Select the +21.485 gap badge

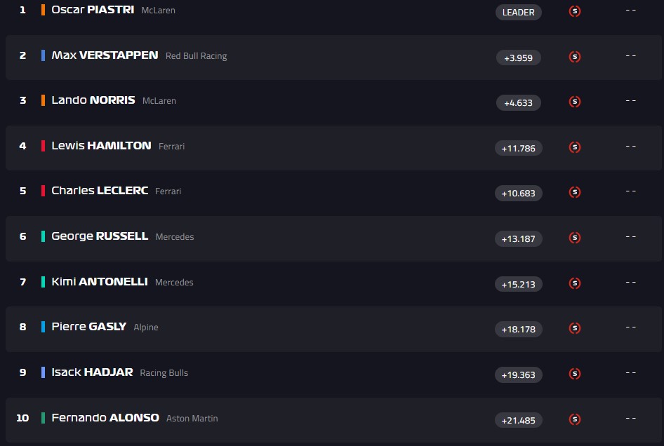point(518,420)
